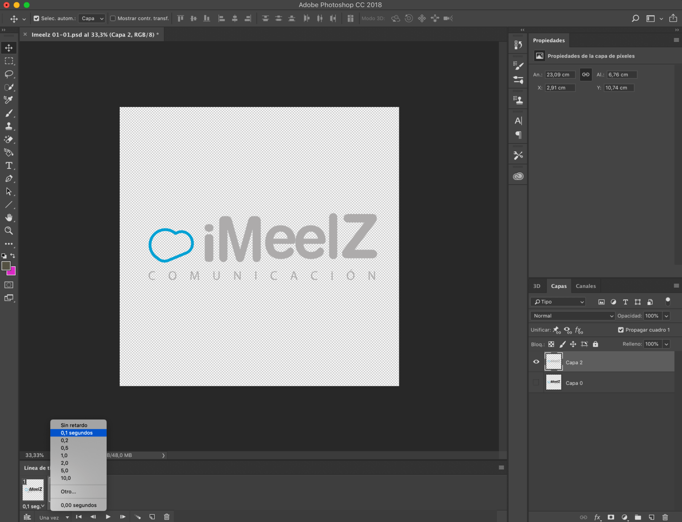Toggle lock image pixels brush icon
Viewport: 682px width, 522px height.
[563, 344]
